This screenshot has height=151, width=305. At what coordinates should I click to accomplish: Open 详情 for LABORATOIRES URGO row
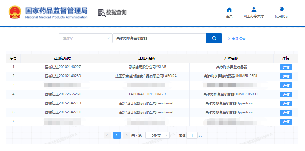point(286,95)
